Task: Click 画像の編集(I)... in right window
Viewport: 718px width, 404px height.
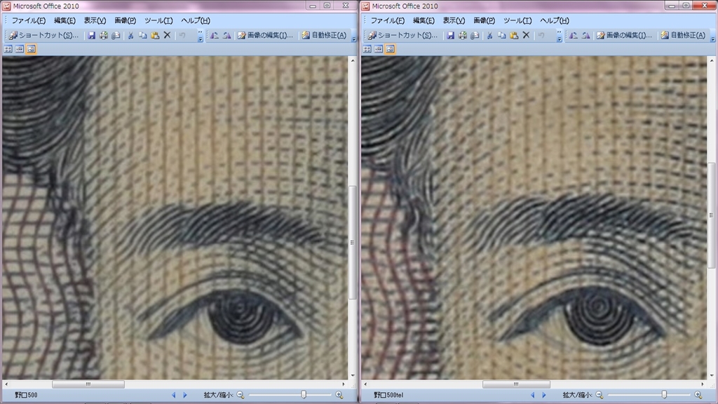Action: 624,35
